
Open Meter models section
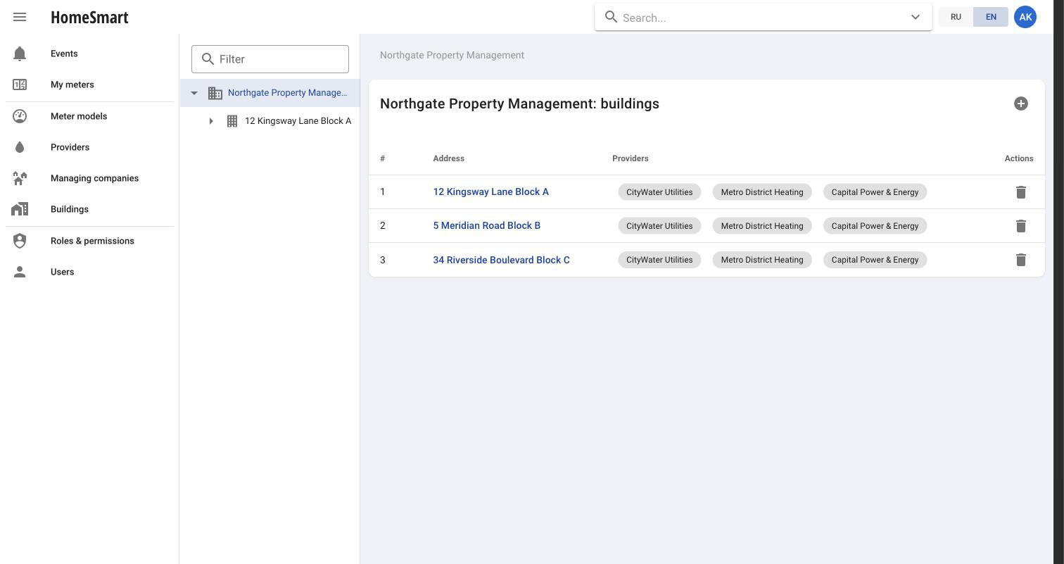(x=79, y=116)
